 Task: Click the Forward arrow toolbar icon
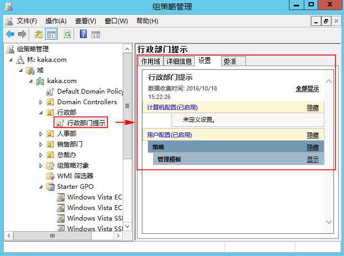coord(22,34)
